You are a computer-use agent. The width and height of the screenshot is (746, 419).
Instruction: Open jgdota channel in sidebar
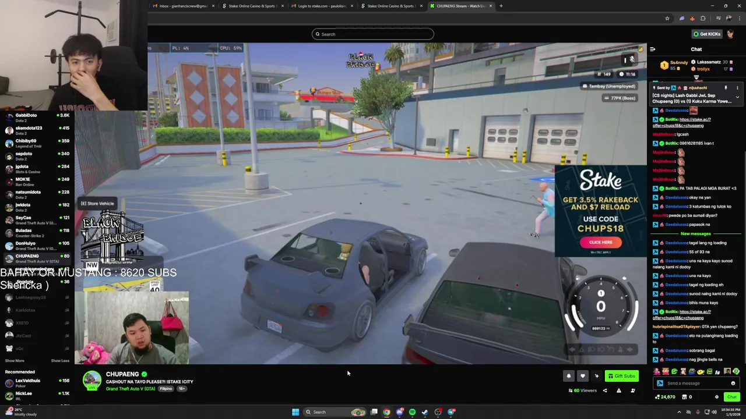point(37,169)
